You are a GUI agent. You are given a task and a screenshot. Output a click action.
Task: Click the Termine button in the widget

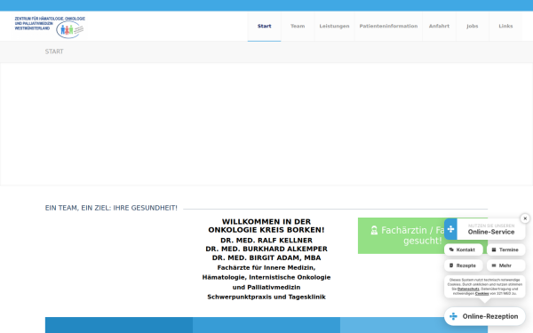coord(505,250)
